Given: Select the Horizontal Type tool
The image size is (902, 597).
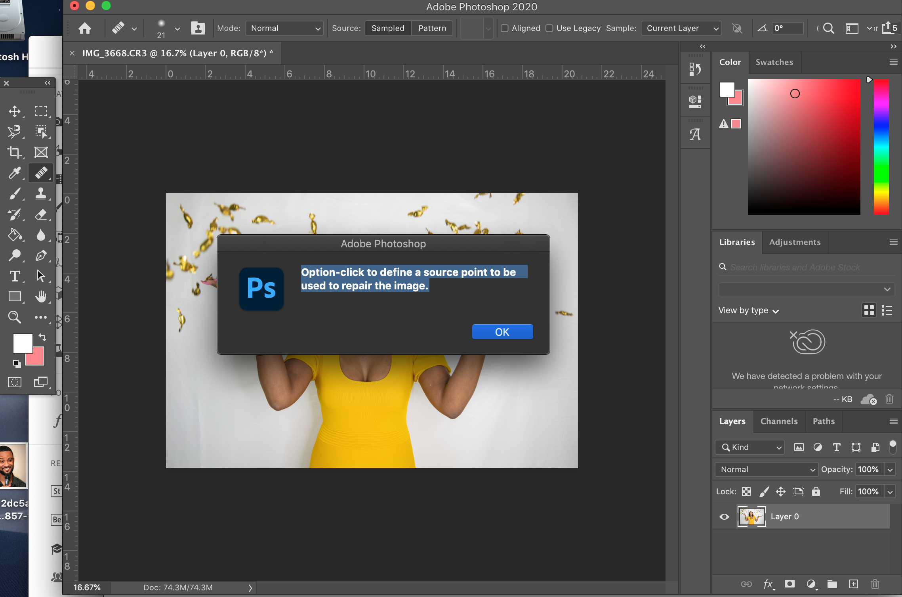Looking at the screenshot, I should (x=15, y=276).
